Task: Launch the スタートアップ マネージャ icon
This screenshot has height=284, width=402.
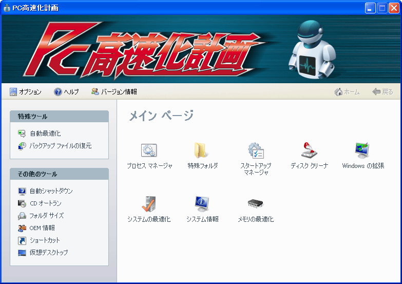Action: coord(256,150)
